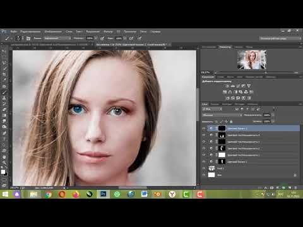The image size is (303, 227).
Task: Open the layer blend mode dropdown
Action: [222, 115]
